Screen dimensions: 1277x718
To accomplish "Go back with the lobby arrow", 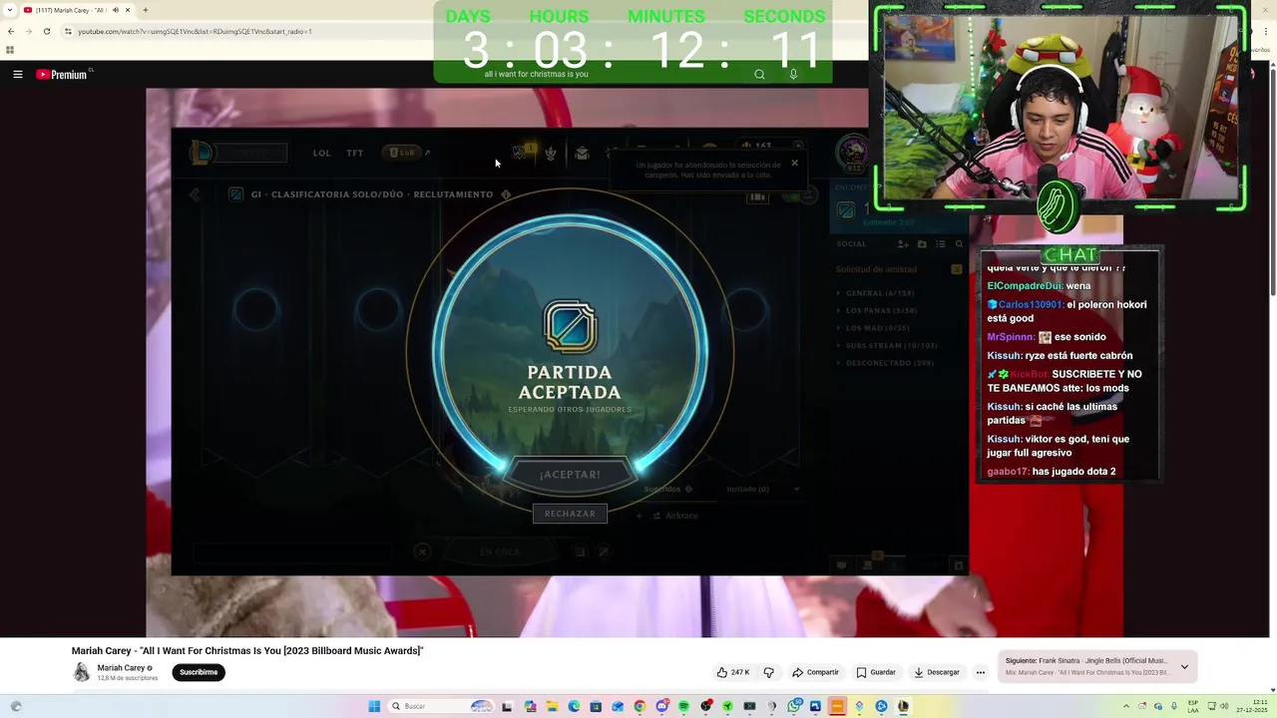I will [195, 194].
